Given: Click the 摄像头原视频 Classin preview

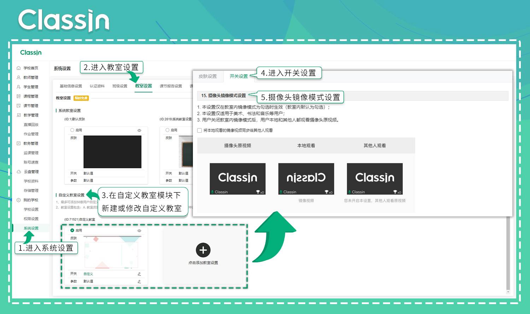Looking at the screenshot, I should [237, 179].
